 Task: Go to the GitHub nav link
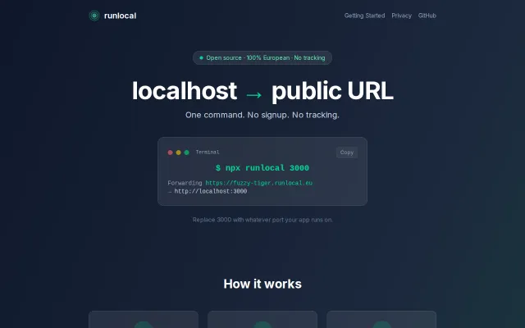click(x=427, y=16)
